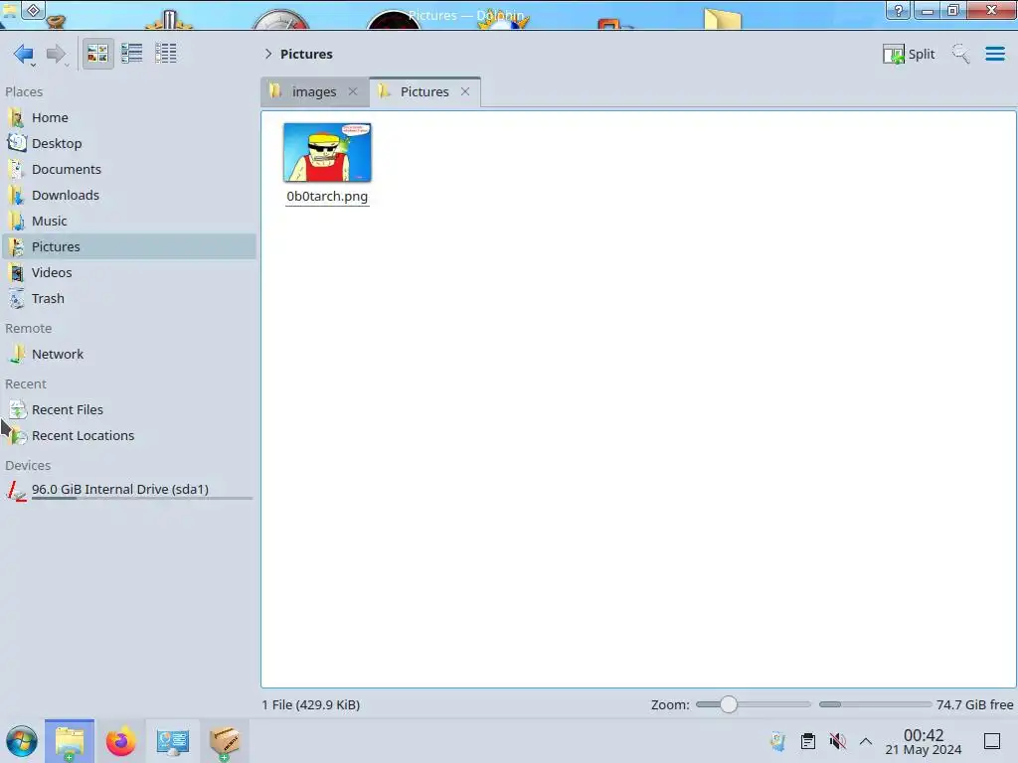The image size is (1018, 763).
Task: Open Network under Remote
Action: click(130, 355)
